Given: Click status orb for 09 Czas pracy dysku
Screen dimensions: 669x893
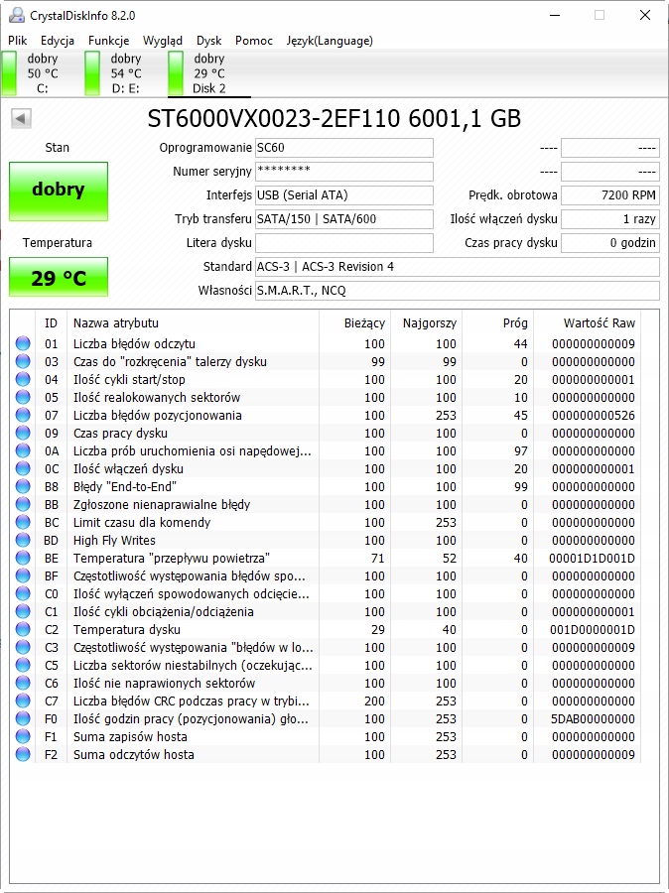Looking at the screenshot, I should point(23,433).
